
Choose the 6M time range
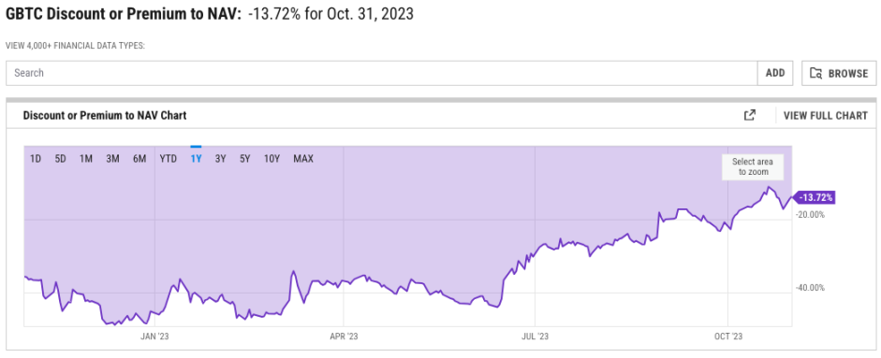(139, 159)
